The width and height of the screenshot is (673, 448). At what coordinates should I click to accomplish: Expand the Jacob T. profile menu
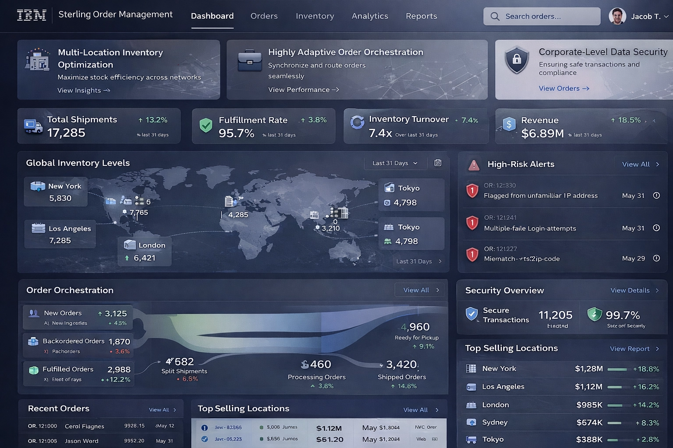click(648, 16)
